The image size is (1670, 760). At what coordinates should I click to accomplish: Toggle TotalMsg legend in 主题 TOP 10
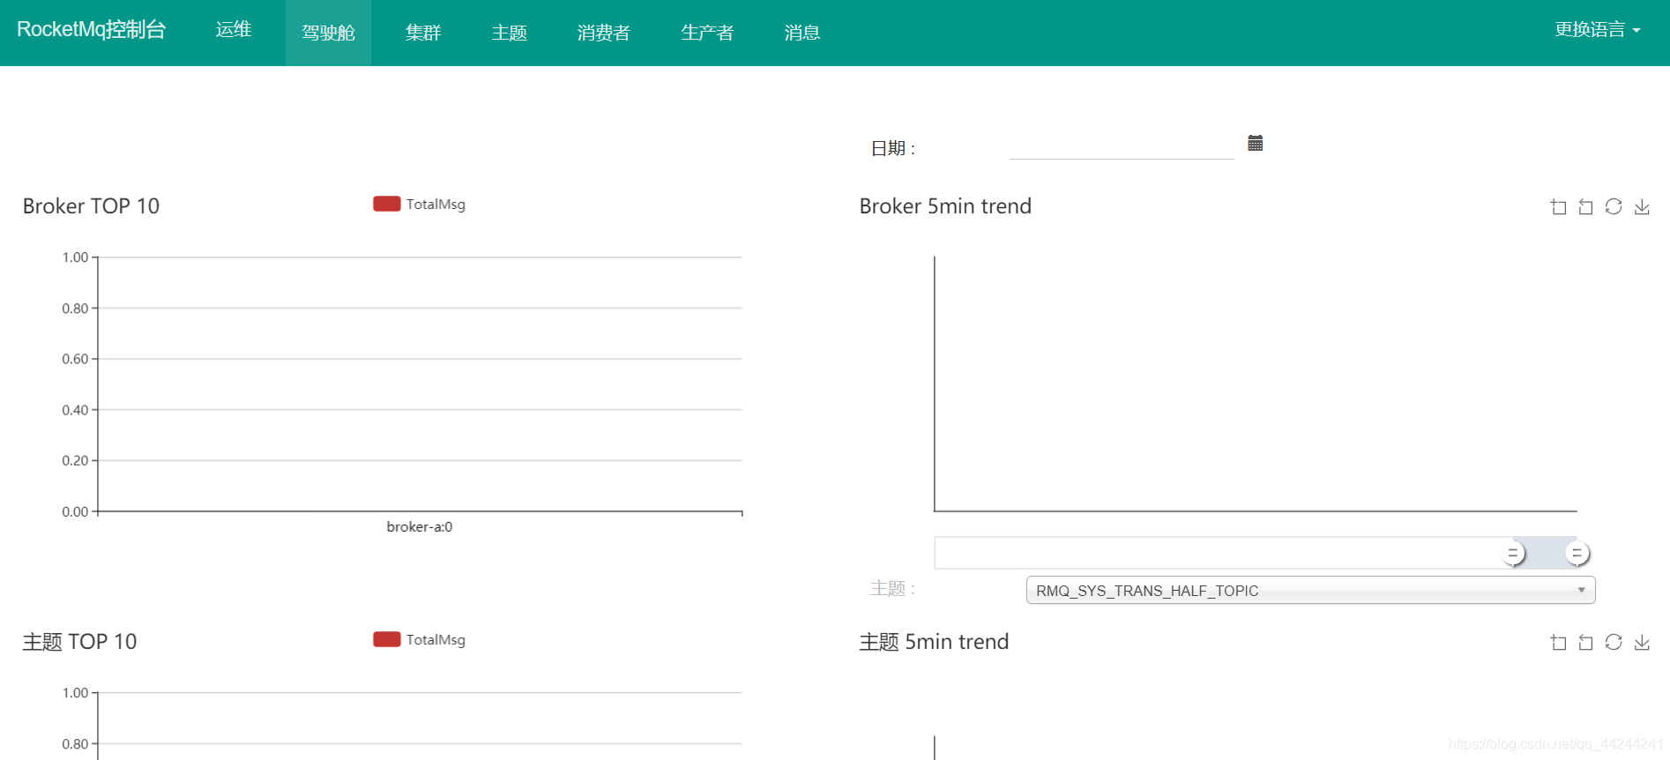click(419, 639)
